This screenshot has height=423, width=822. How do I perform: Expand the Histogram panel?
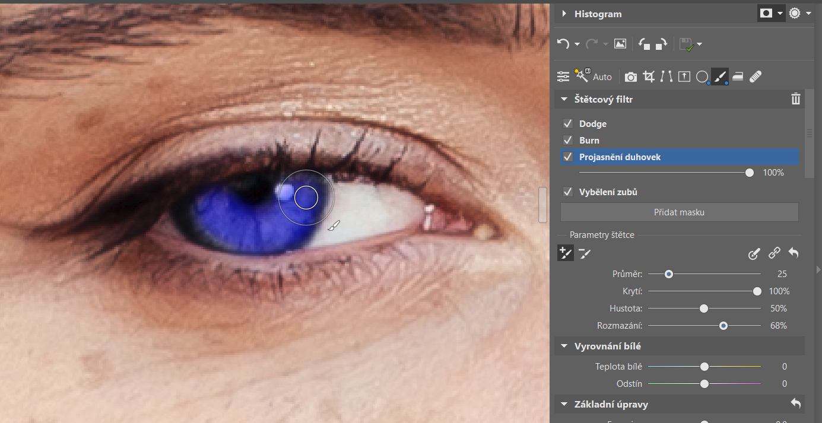[564, 14]
